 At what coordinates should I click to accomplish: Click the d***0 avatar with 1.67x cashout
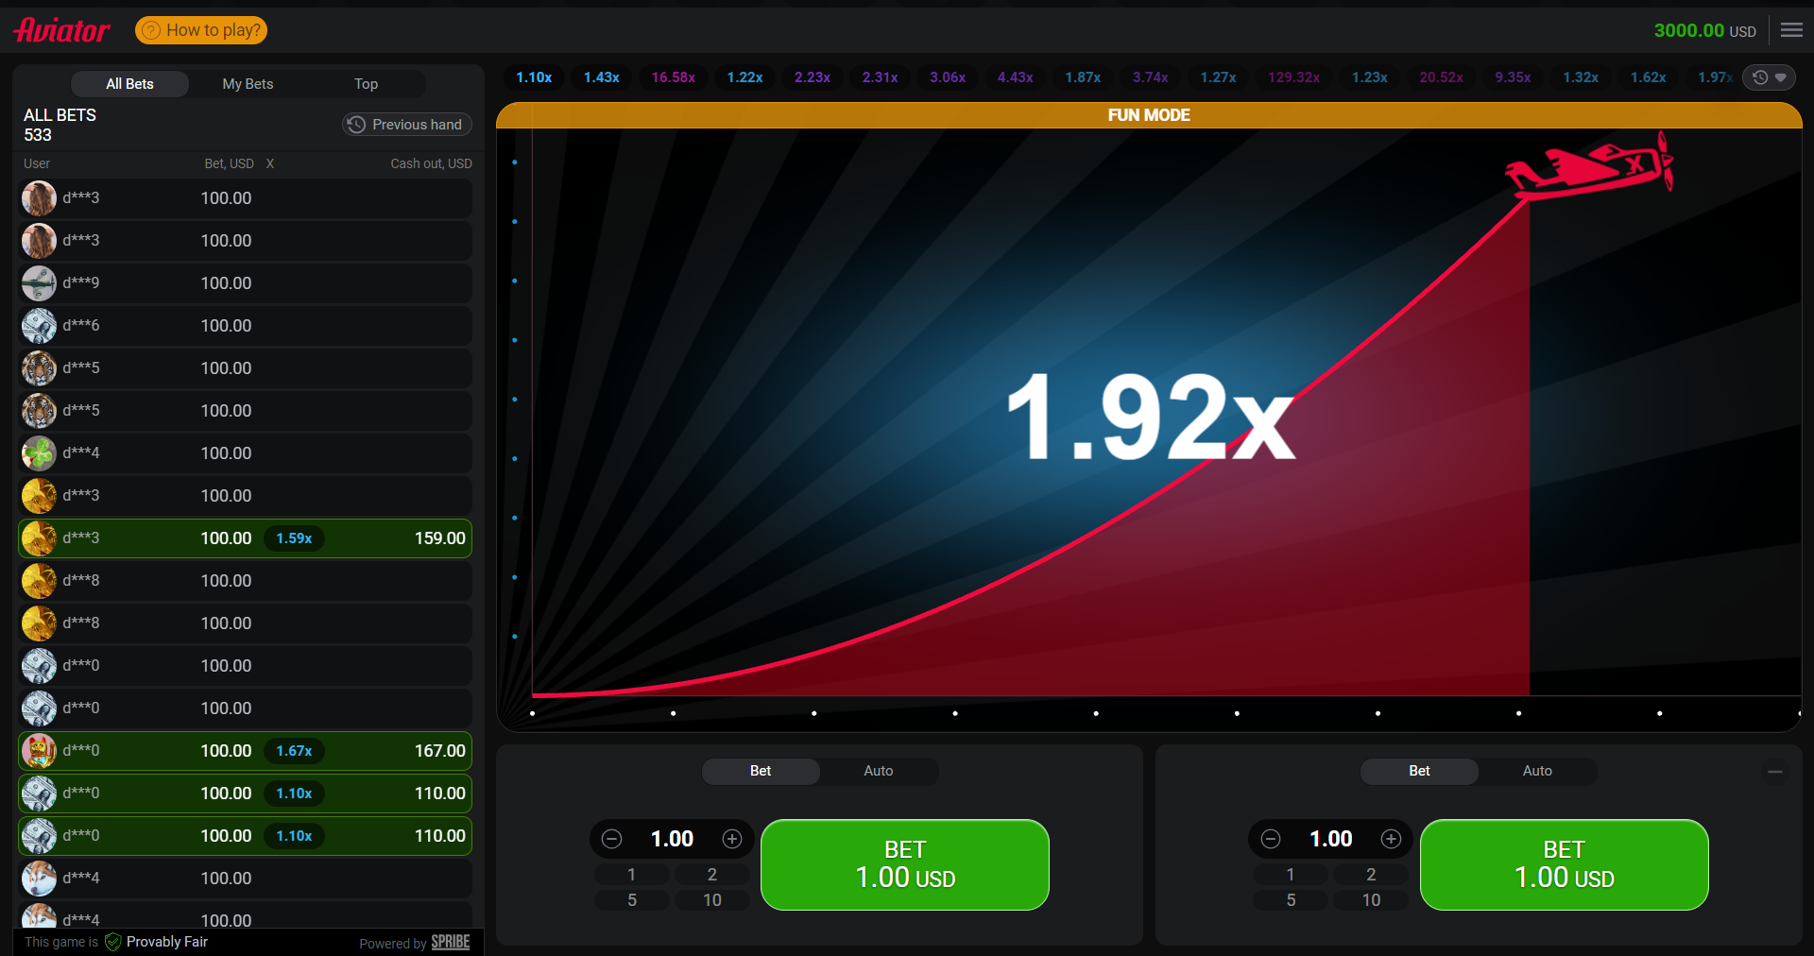pos(39,751)
